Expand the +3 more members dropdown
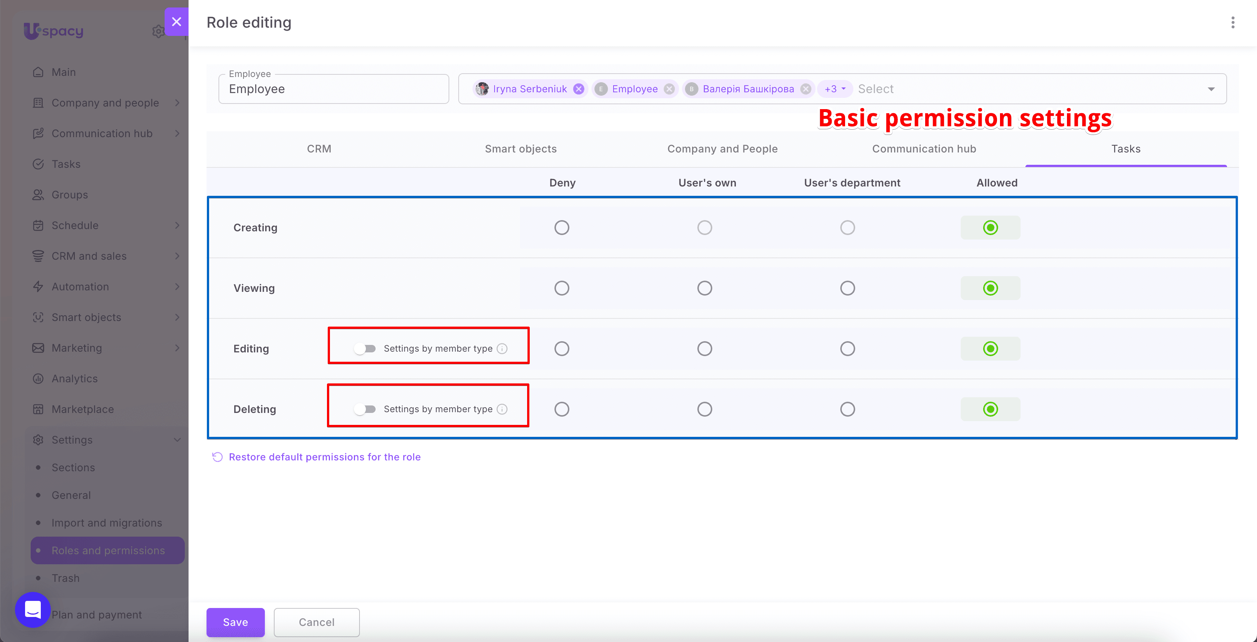Image resolution: width=1257 pixels, height=642 pixels. [x=835, y=89]
